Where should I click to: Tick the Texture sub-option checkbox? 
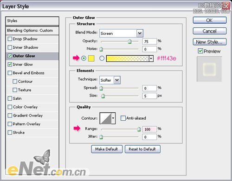pos(15,90)
